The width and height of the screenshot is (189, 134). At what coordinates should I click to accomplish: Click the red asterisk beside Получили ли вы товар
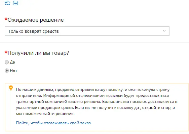(x=6, y=52)
